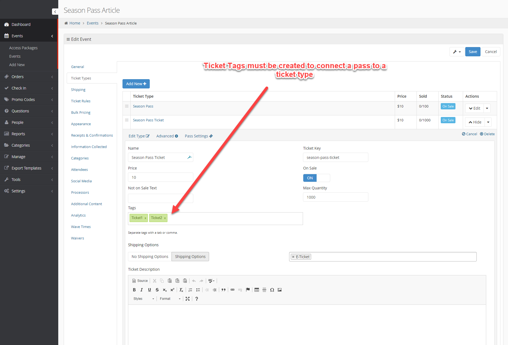Expand the Settings sidebar menu
Screen dimensions: 508x345
pos(29,191)
